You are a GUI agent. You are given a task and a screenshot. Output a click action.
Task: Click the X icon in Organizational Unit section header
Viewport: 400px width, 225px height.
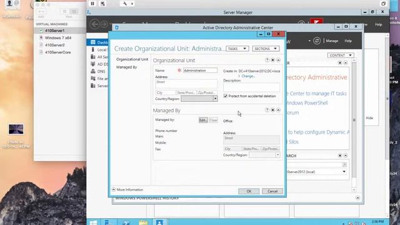click(272, 60)
